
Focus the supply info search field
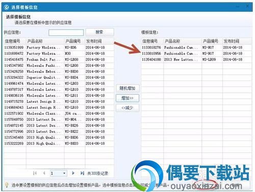[x=66, y=32]
